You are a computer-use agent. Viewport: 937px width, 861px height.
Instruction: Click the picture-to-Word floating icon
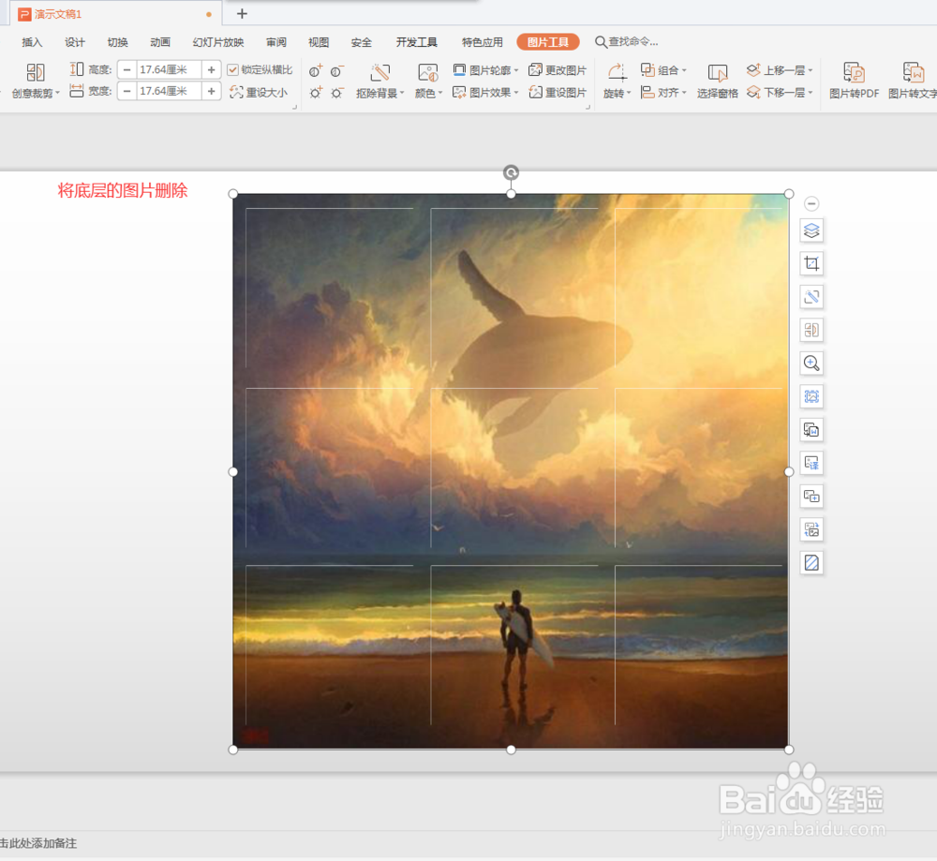pyautogui.click(x=811, y=430)
